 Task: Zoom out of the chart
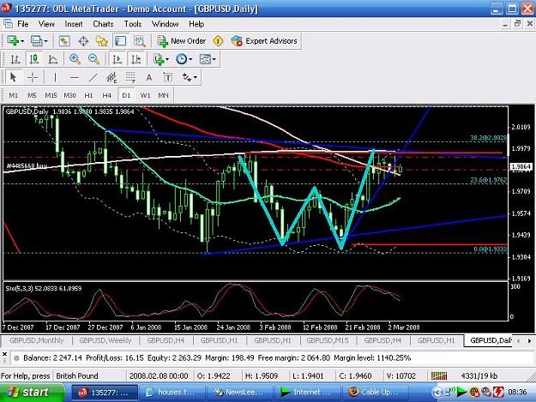pyautogui.click(x=93, y=59)
